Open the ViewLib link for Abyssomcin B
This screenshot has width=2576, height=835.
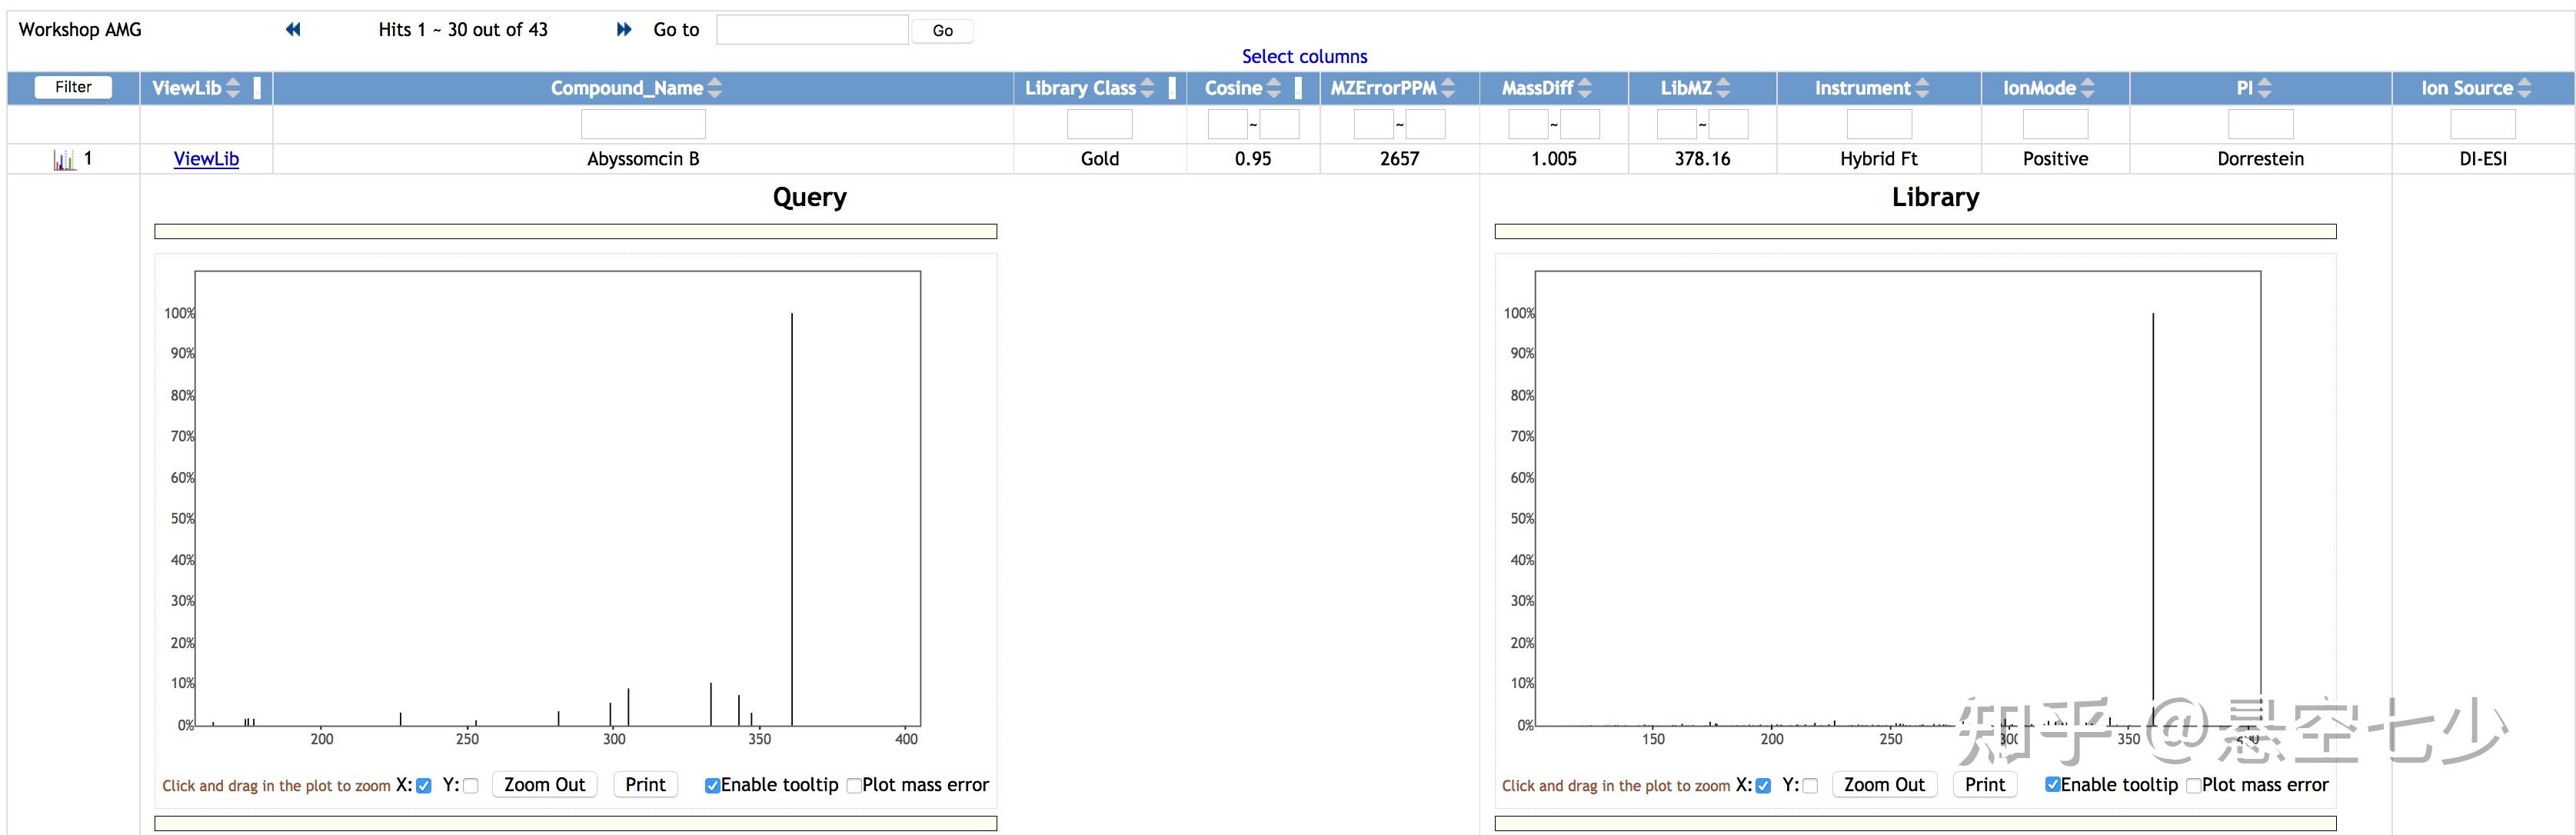pyautogui.click(x=206, y=159)
